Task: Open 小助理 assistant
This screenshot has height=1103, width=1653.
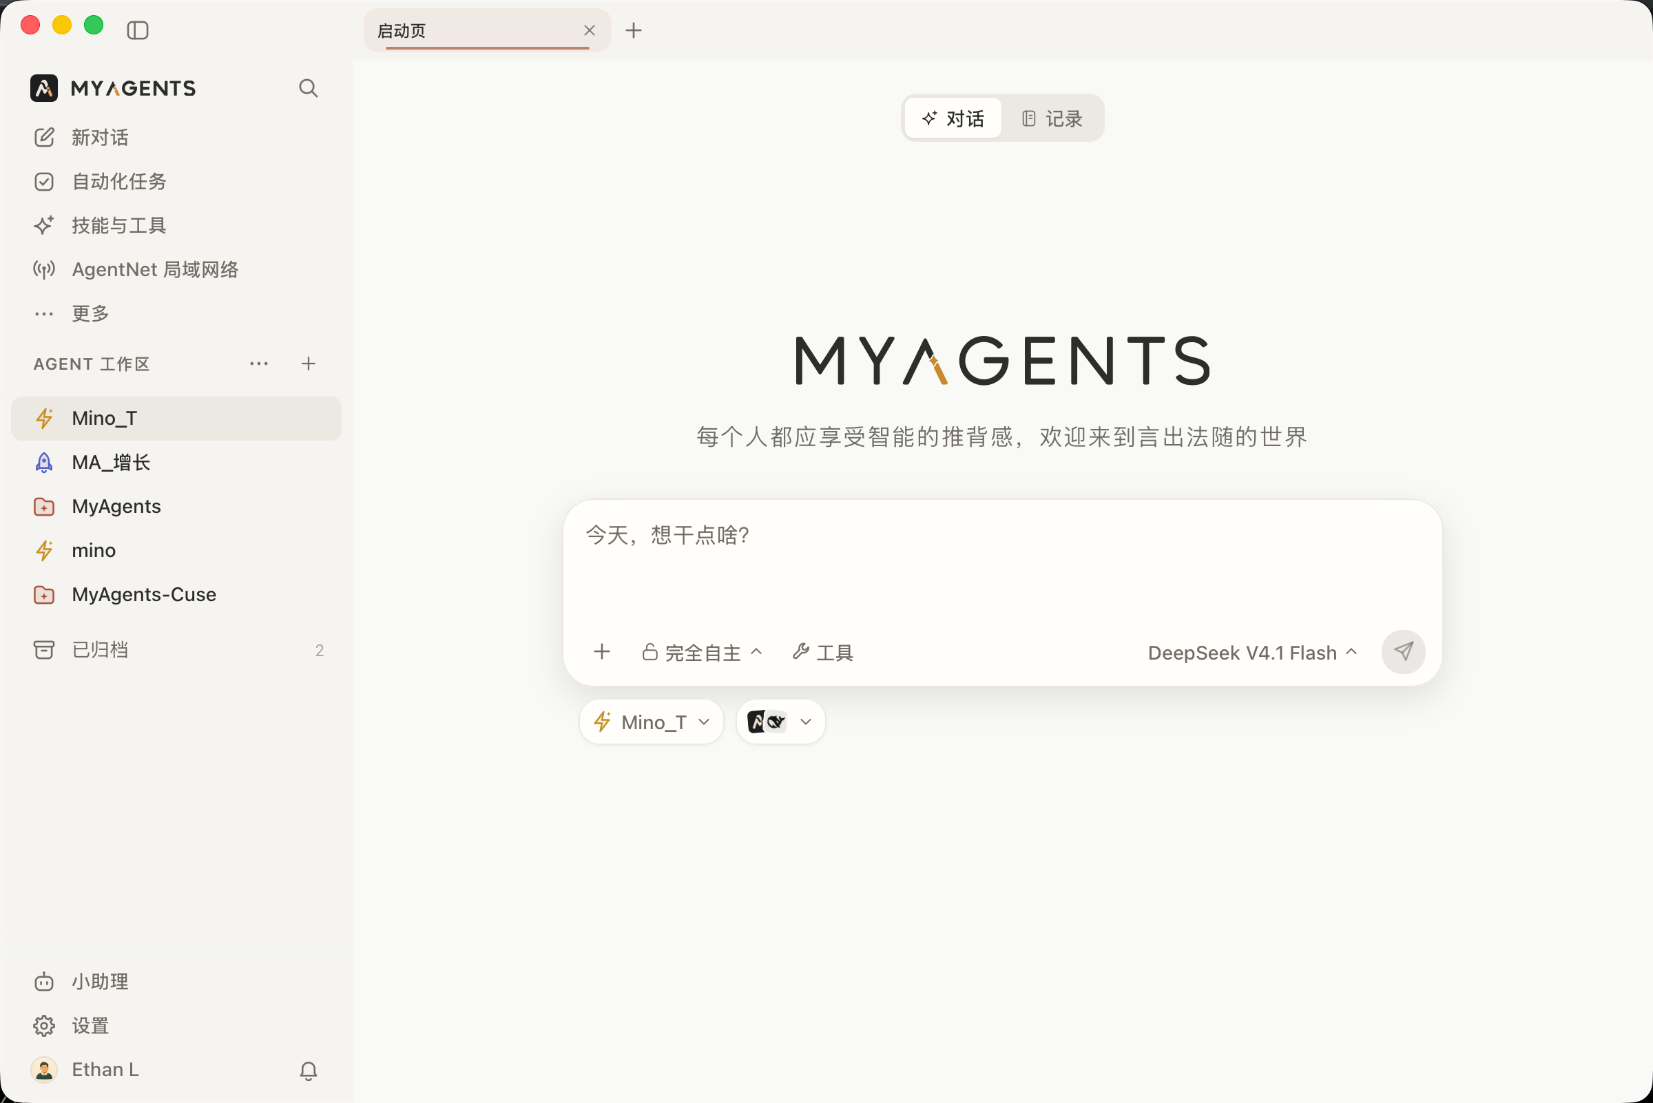Action: pos(176,981)
